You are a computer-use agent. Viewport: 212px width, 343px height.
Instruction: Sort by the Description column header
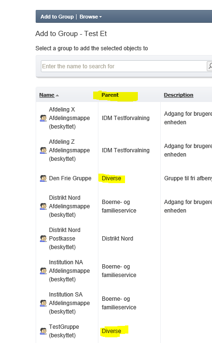(178, 95)
